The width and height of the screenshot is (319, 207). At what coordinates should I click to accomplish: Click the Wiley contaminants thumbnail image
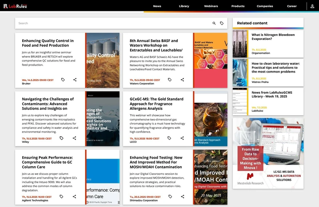tap(103, 119)
